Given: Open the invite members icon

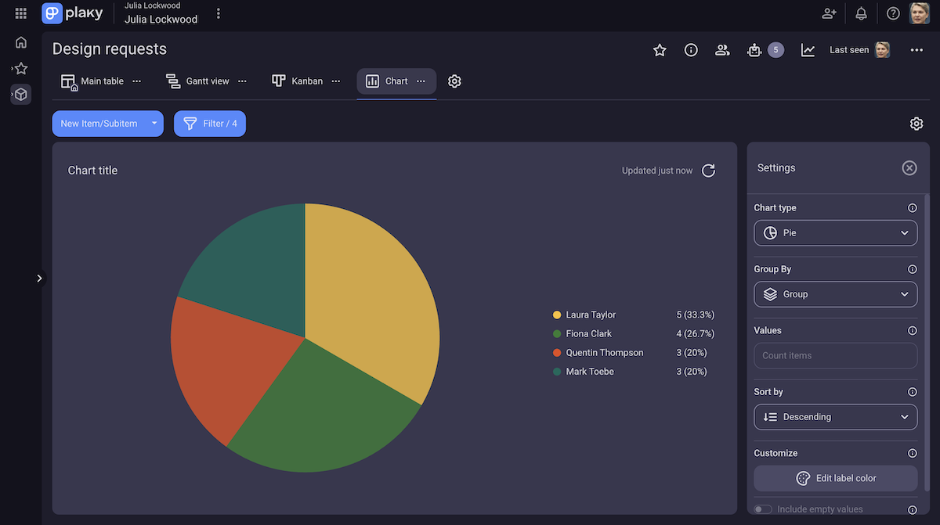Looking at the screenshot, I should pos(829,13).
